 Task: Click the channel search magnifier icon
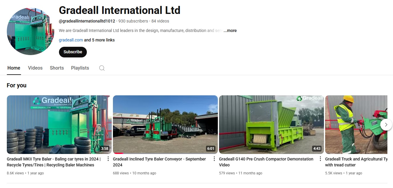point(102,68)
